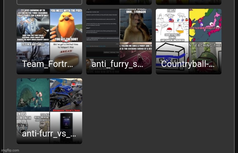
Task: Open the 'I forgor' squirrel meme thumbnail
Action: click(136, 25)
